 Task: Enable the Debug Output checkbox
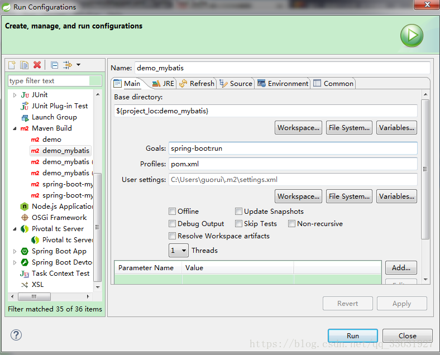[x=173, y=223]
